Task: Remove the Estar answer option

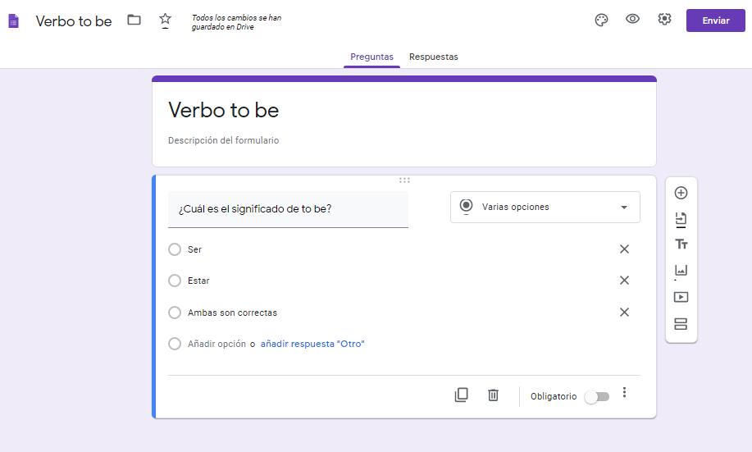Action: pos(624,281)
